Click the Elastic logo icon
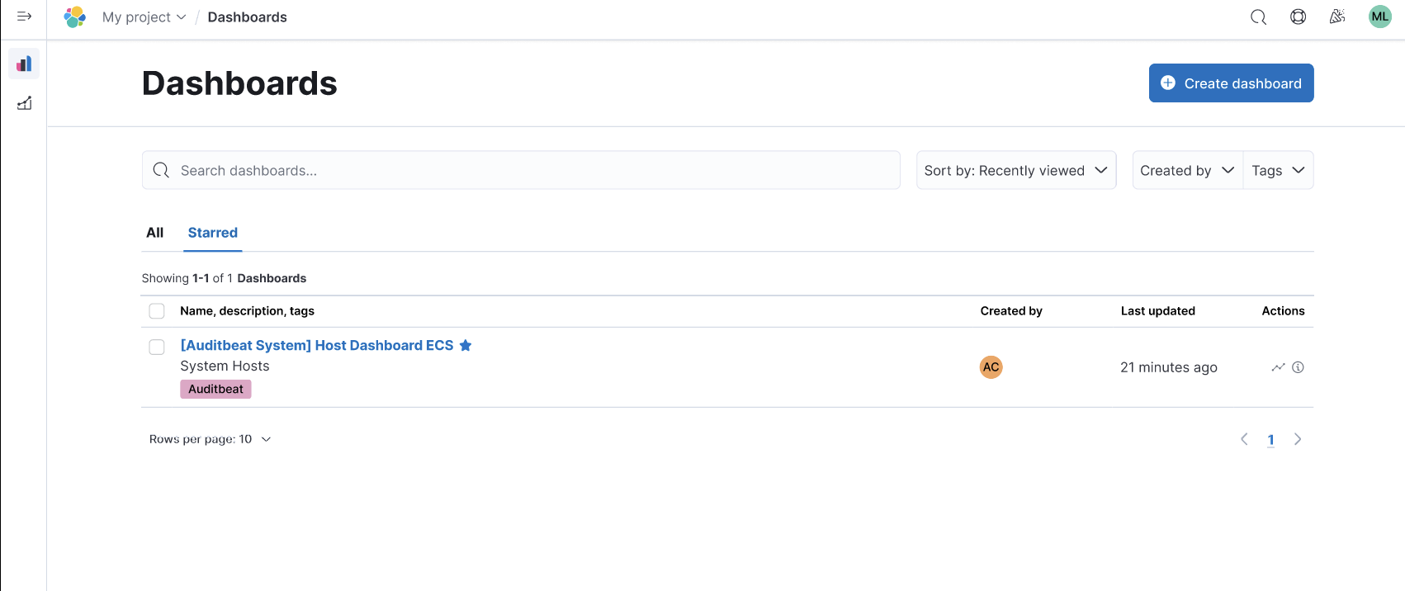 tap(75, 17)
